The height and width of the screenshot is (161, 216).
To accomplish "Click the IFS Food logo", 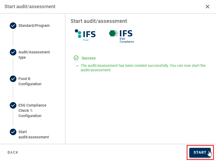I will click(85, 35).
